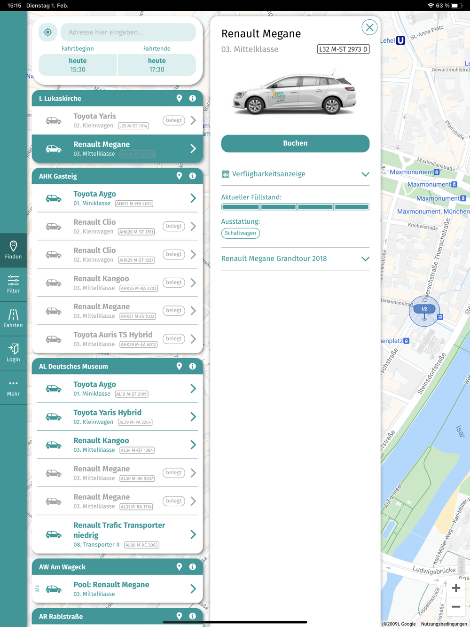Close the Renault Megane detail panel
This screenshot has height=627, width=470.
tap(369, 27)
